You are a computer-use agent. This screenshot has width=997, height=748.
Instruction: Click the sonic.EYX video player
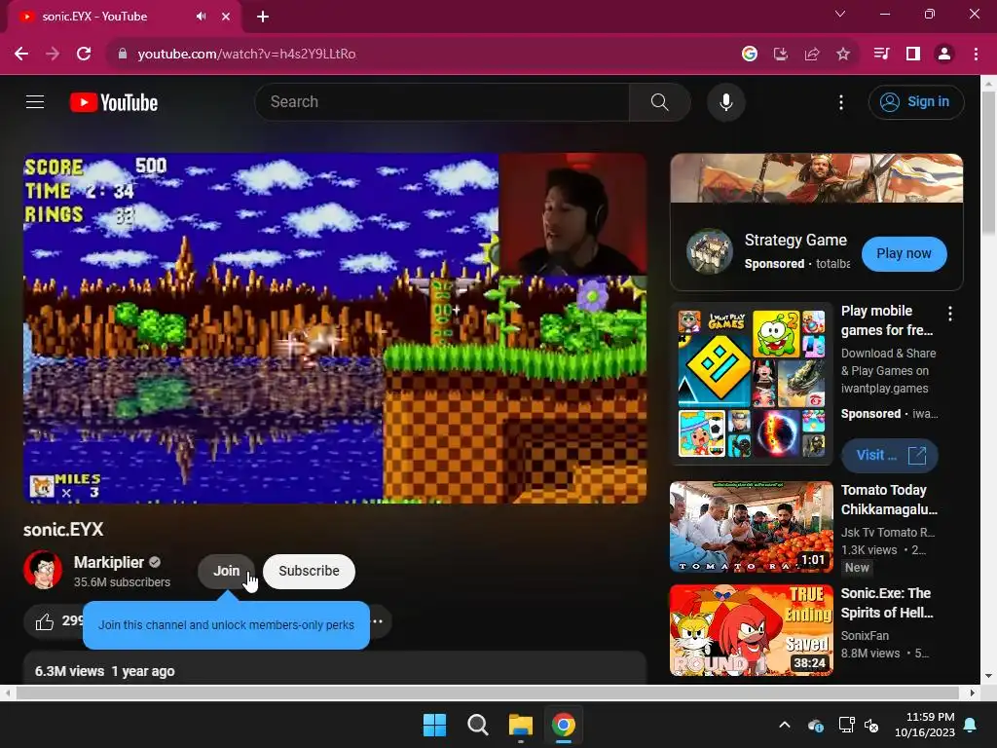tap(335, 328)
